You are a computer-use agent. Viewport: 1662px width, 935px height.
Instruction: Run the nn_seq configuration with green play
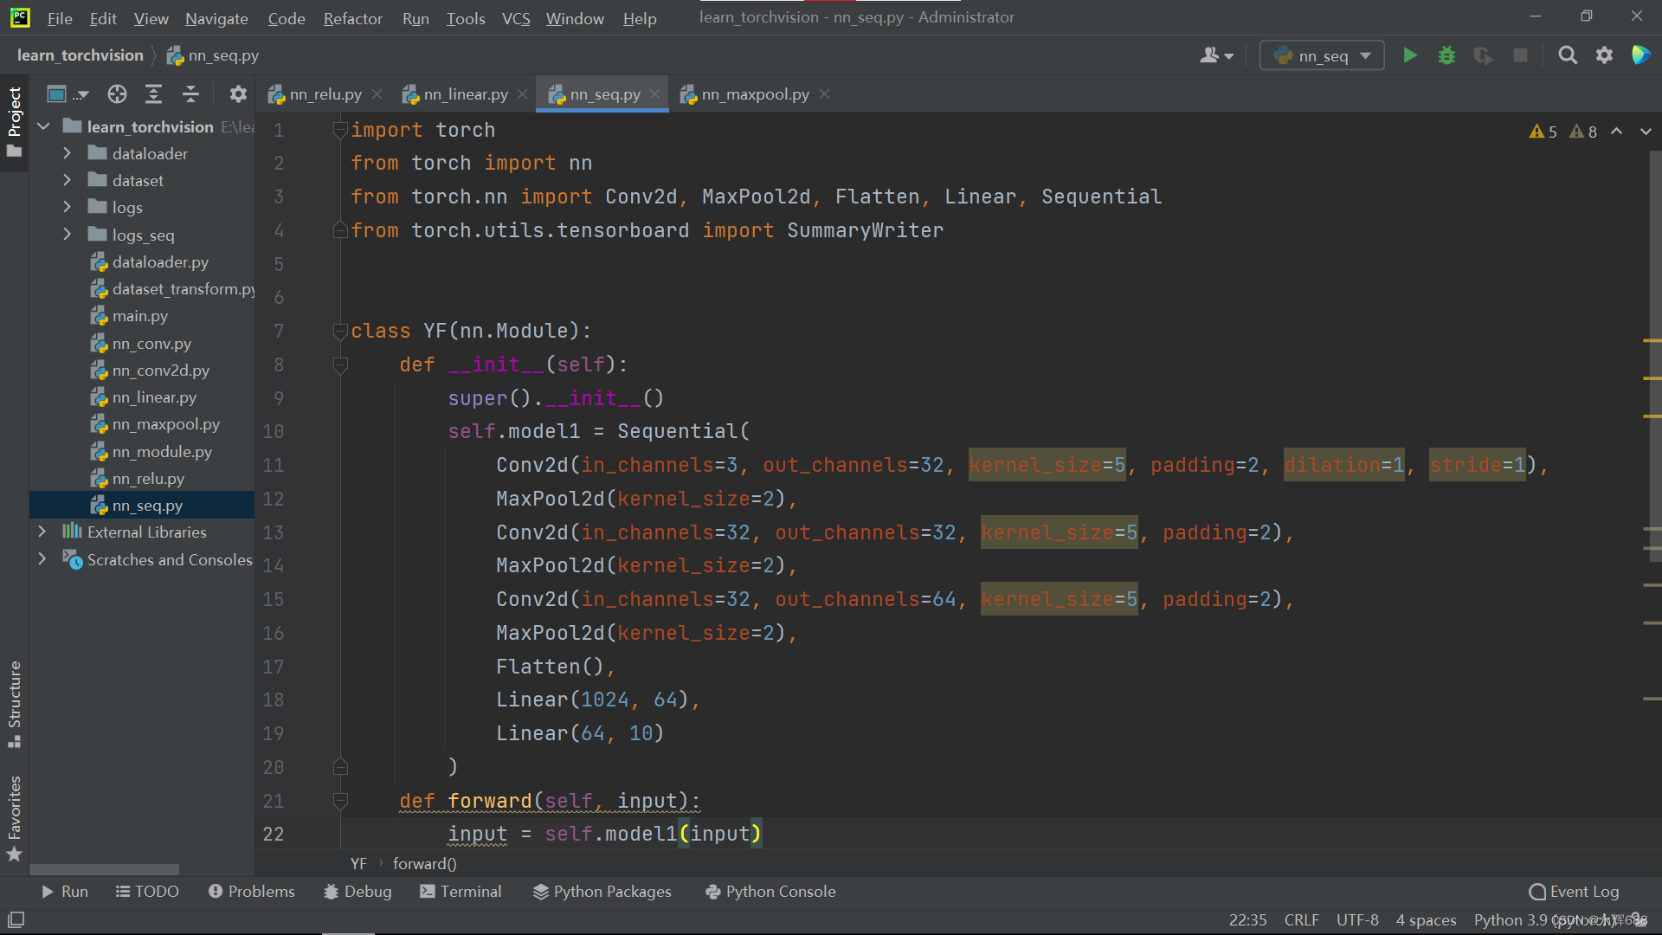(x=1409, y=55)
